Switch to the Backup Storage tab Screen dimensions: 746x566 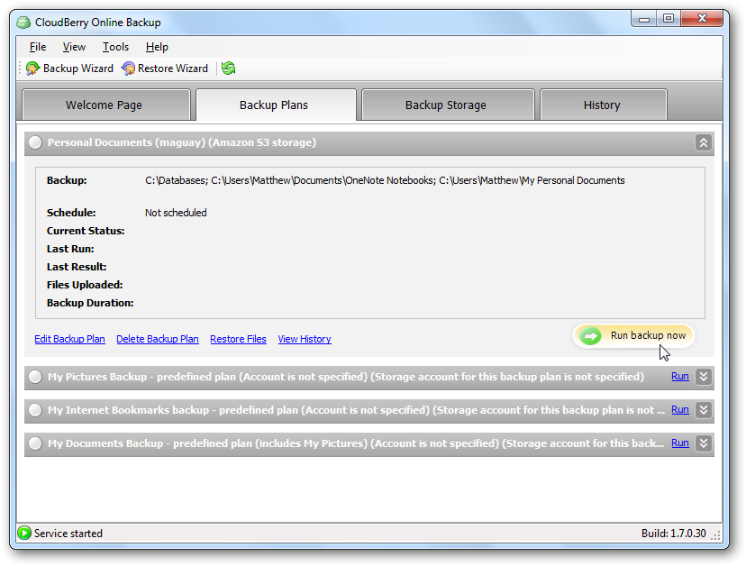click(448, 105)
